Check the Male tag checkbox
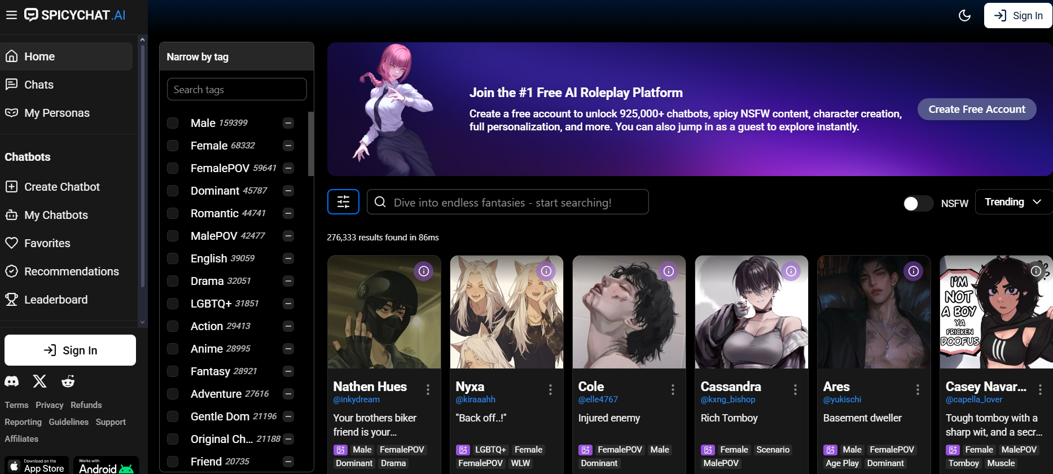 pyautogui.click(x=173, y=123)
